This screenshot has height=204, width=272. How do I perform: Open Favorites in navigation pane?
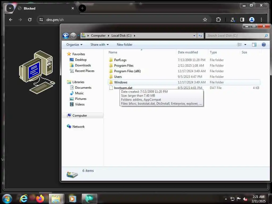point(79,54)
